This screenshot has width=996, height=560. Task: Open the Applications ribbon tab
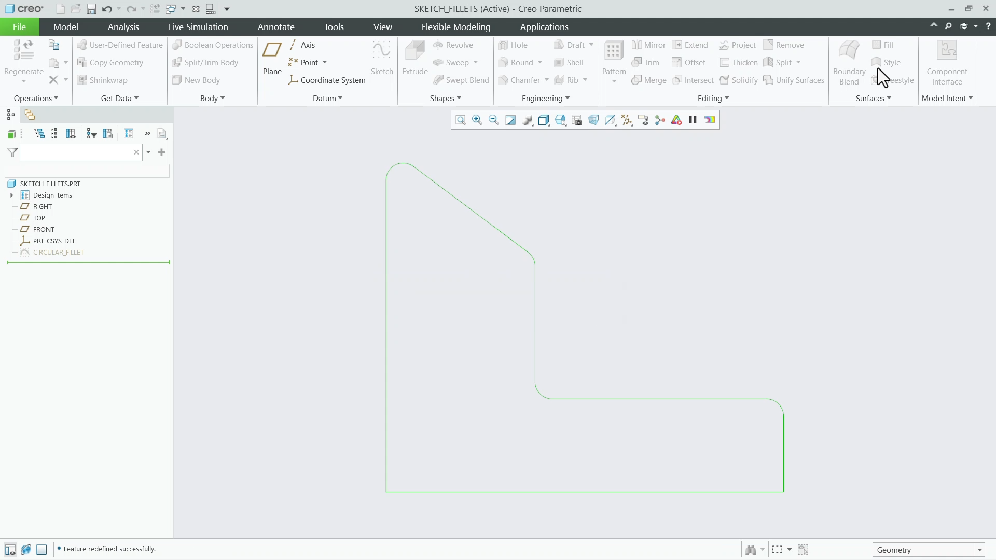click(x=544, y=27)
